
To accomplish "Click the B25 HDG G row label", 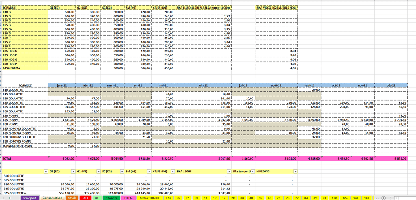I will pyautogui.click(x=25, y=51).
